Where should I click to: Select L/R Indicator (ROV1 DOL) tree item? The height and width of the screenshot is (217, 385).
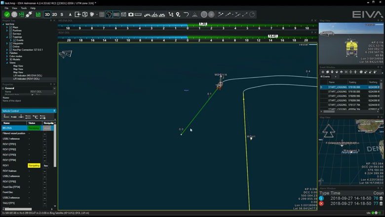[x=26, y=79]
